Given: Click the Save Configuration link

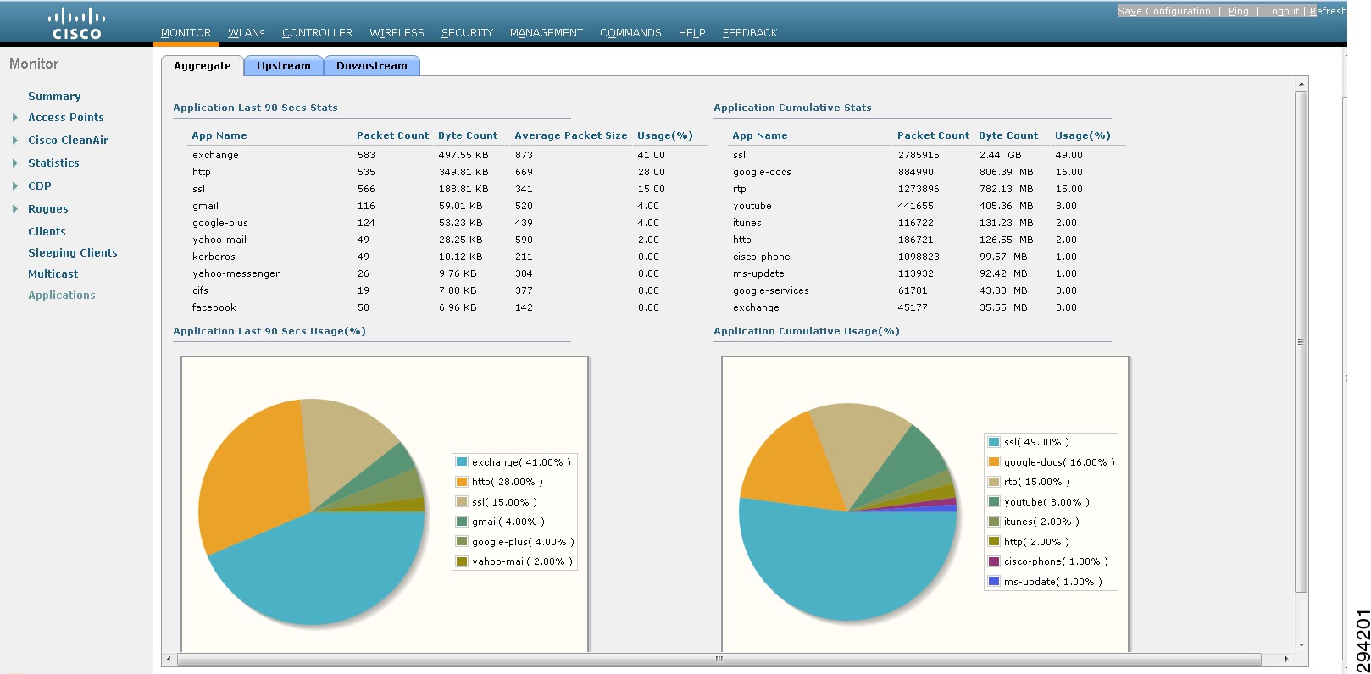Looking at the screenshot, I should pos(1164,11).
